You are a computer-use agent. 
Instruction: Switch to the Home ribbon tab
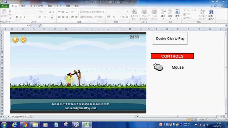(x=14, y=6)
